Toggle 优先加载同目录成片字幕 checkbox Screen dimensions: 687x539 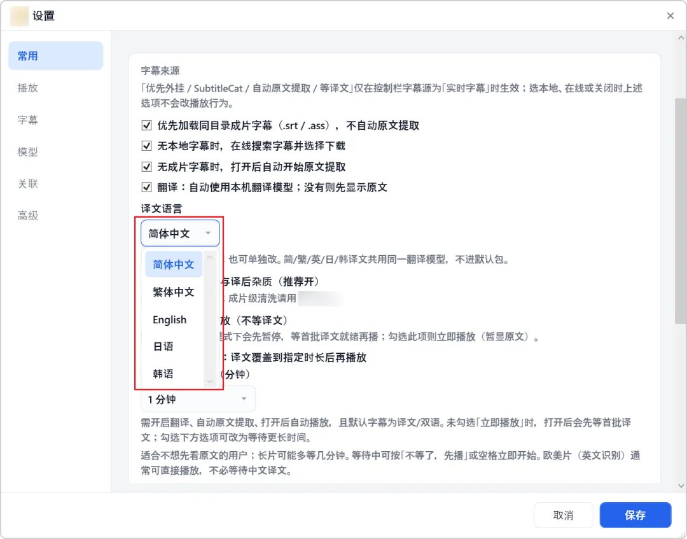147,125
